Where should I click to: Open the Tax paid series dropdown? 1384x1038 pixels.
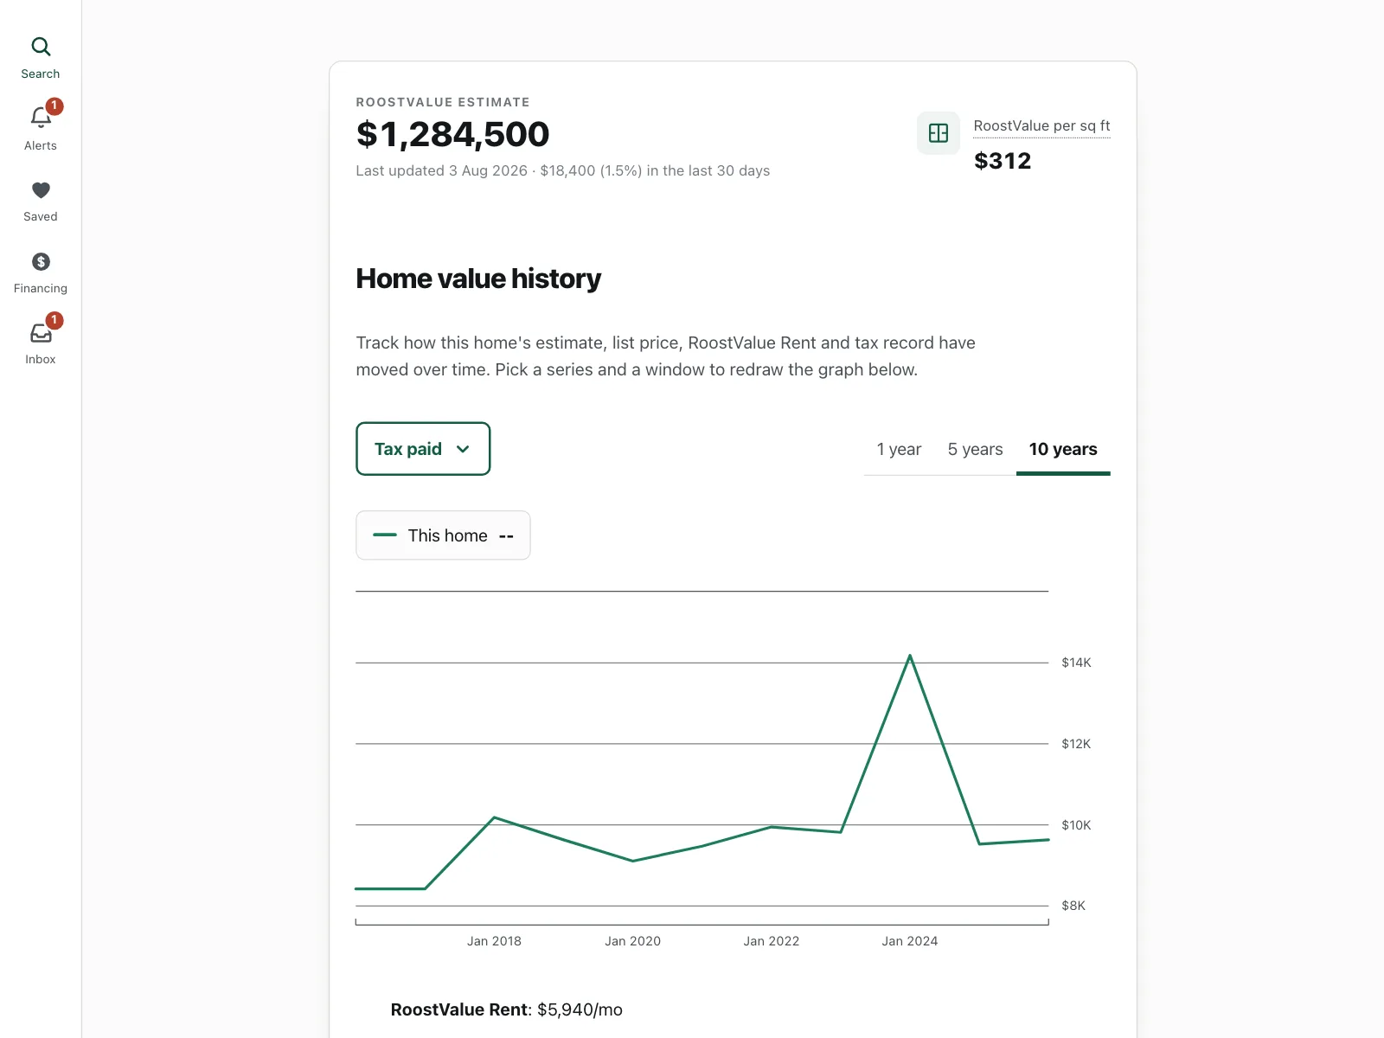423,449
